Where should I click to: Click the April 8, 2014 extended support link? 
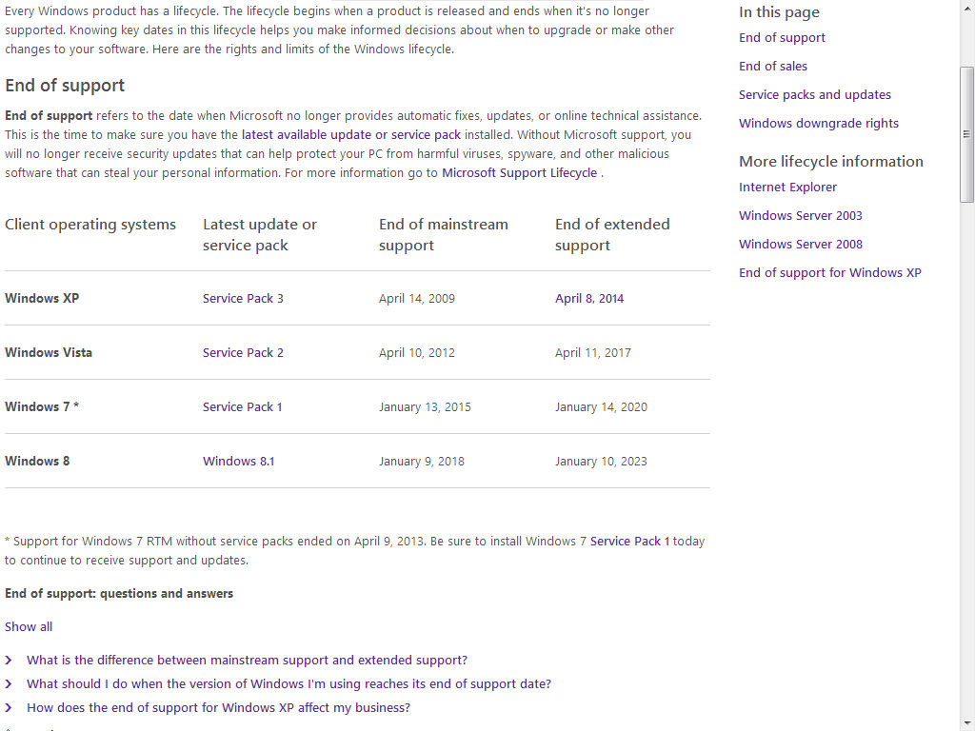point(588,298)
